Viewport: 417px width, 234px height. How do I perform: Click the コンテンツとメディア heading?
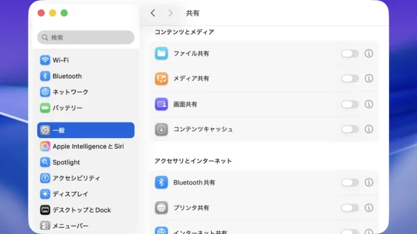click(x=184, y=32)
